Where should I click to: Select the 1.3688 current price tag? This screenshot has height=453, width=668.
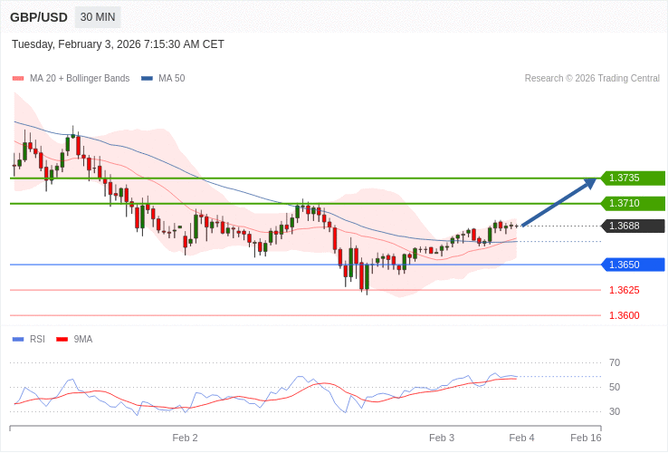click(633, 226)
